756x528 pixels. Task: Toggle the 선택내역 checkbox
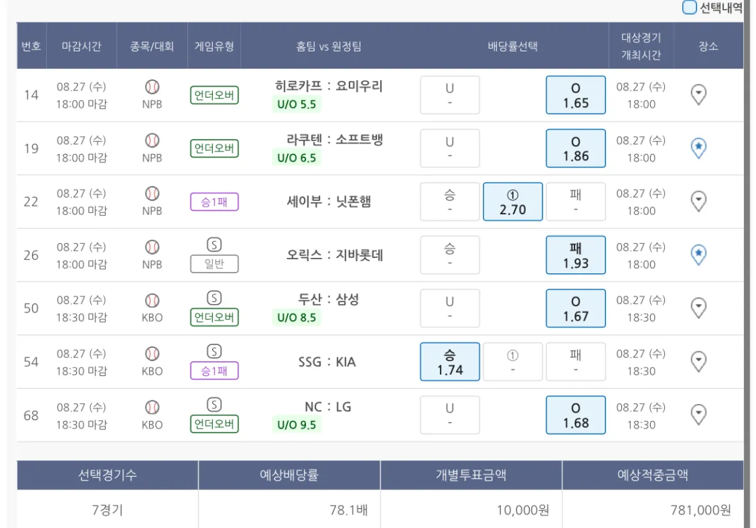point(689,8)
